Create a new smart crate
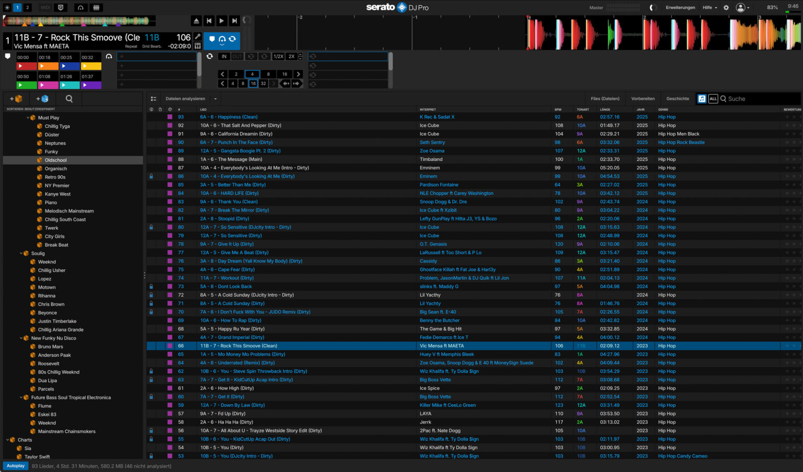This screenshot has width=803, height=472. pyautogui.click(x=42, y=99)
